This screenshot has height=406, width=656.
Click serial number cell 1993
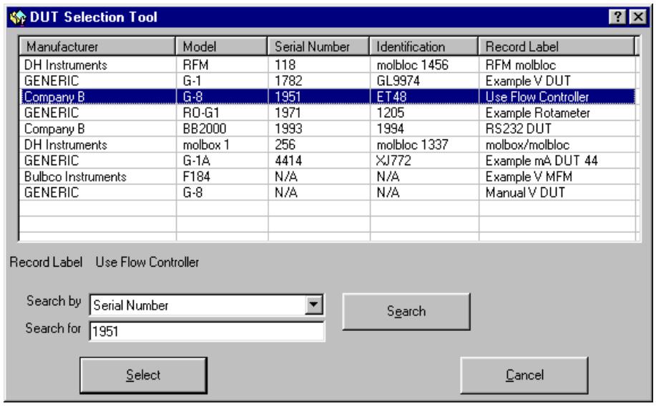[x=319, y=129]
